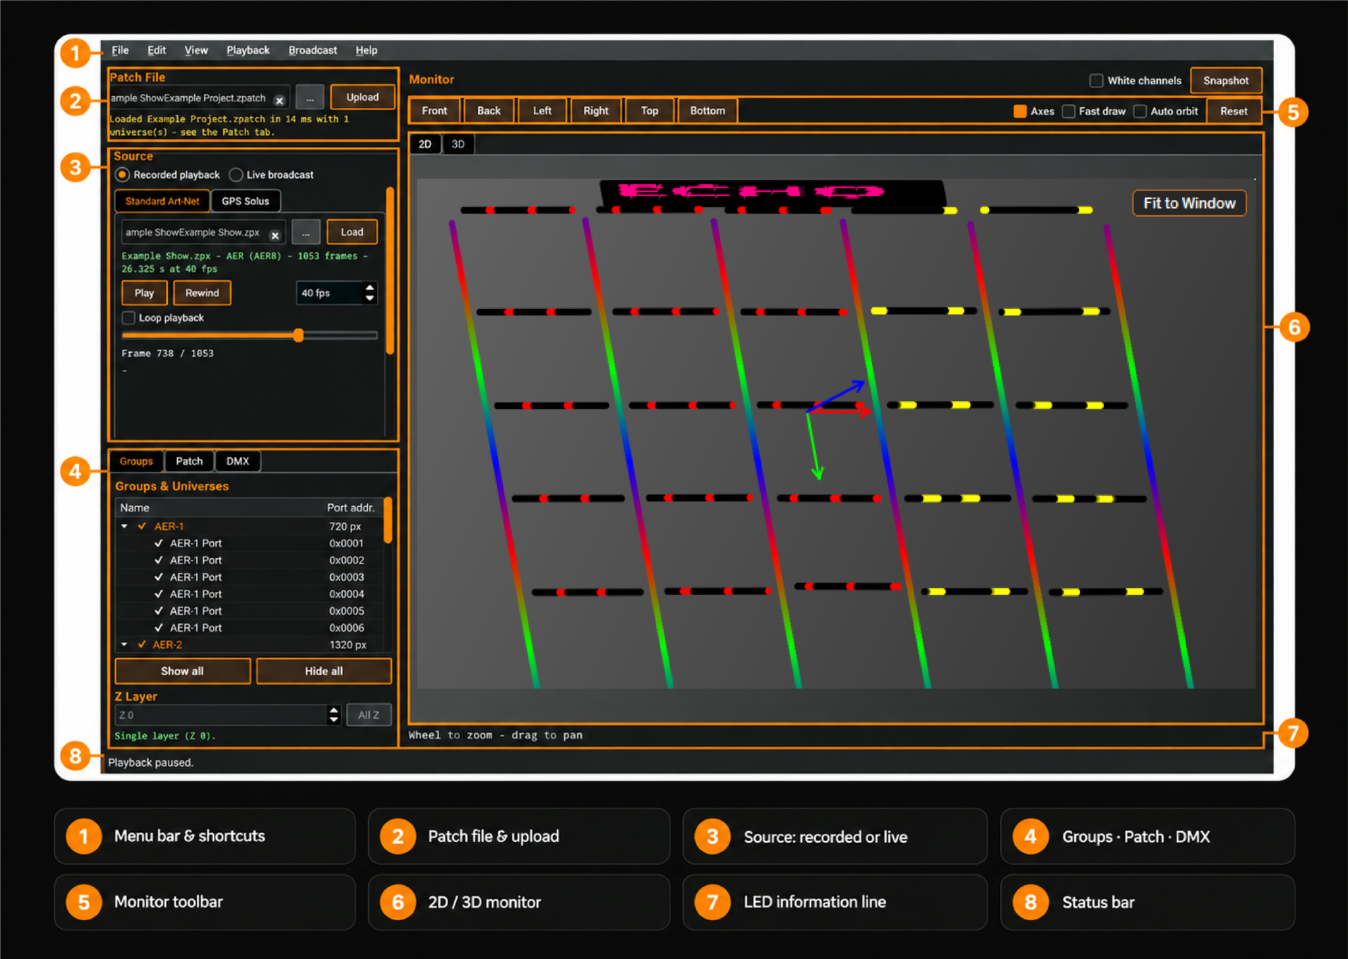Switch to Front view
Viewport: 1348px width, 959px height.
434,111
